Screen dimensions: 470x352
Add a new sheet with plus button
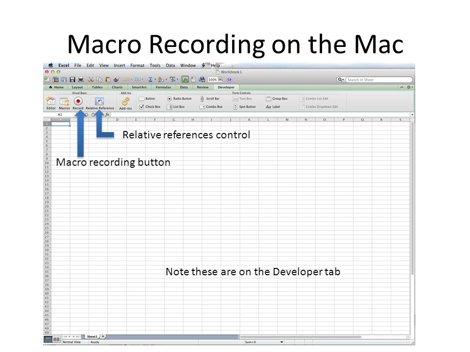(103, 336)
